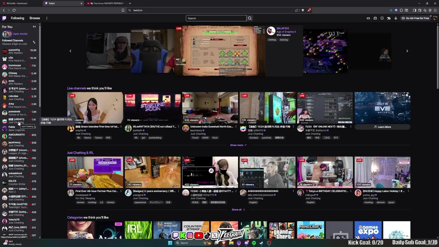Toggle the browser sidebar panel icon
This screenshot has height=247, width=439.
coord(414,10)
